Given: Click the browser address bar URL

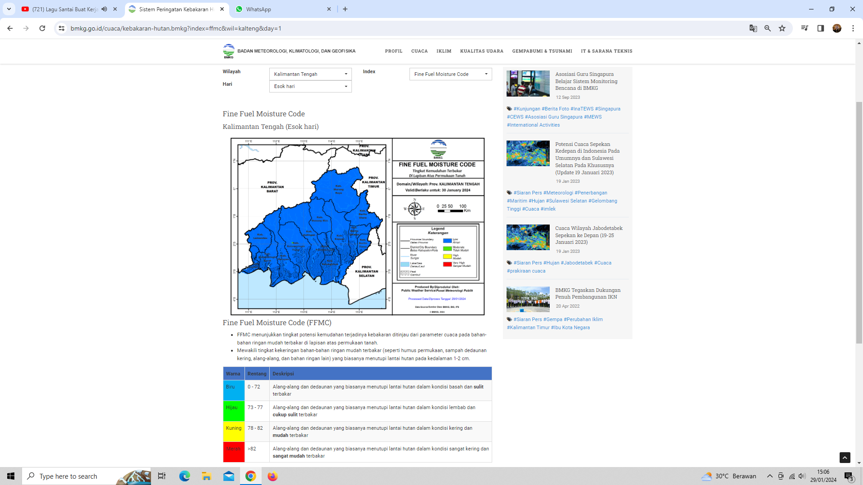Looking at the screenshot, I should pos(176,28).
